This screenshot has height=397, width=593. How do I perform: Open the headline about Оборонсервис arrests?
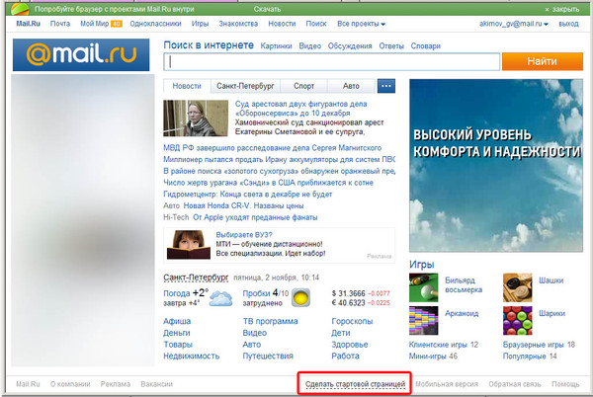301,109
